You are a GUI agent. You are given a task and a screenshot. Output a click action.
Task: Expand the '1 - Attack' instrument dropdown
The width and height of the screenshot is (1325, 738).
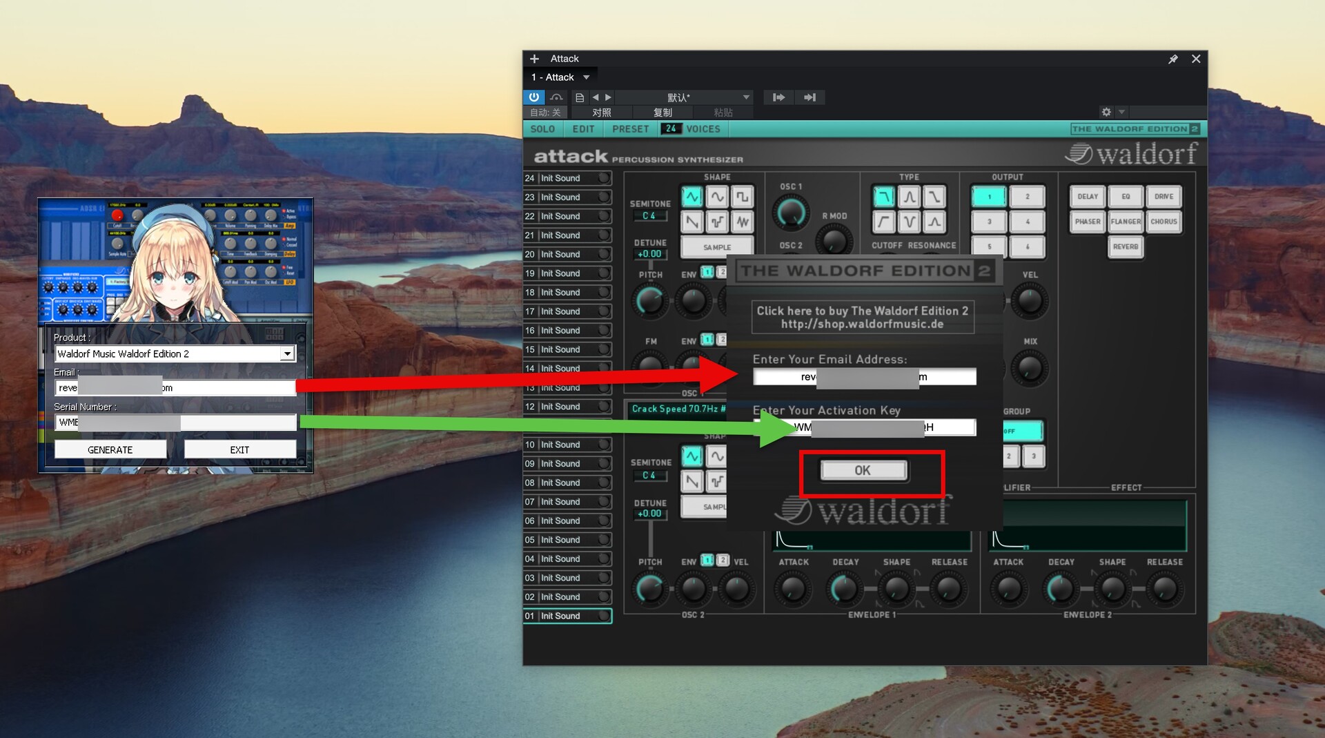pos(586,77)
